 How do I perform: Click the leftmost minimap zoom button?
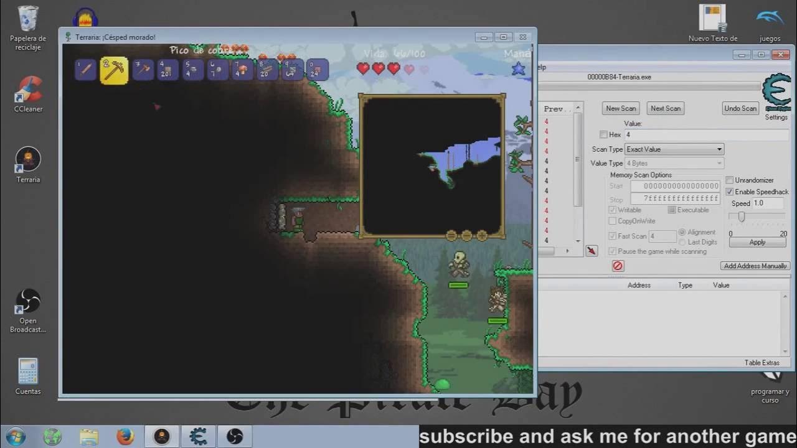(x=451, y=235)
